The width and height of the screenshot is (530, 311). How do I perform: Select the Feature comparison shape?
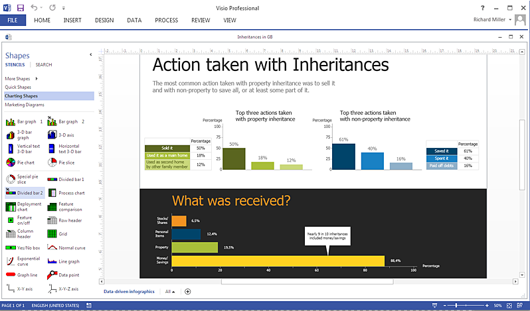coord(65,207)
